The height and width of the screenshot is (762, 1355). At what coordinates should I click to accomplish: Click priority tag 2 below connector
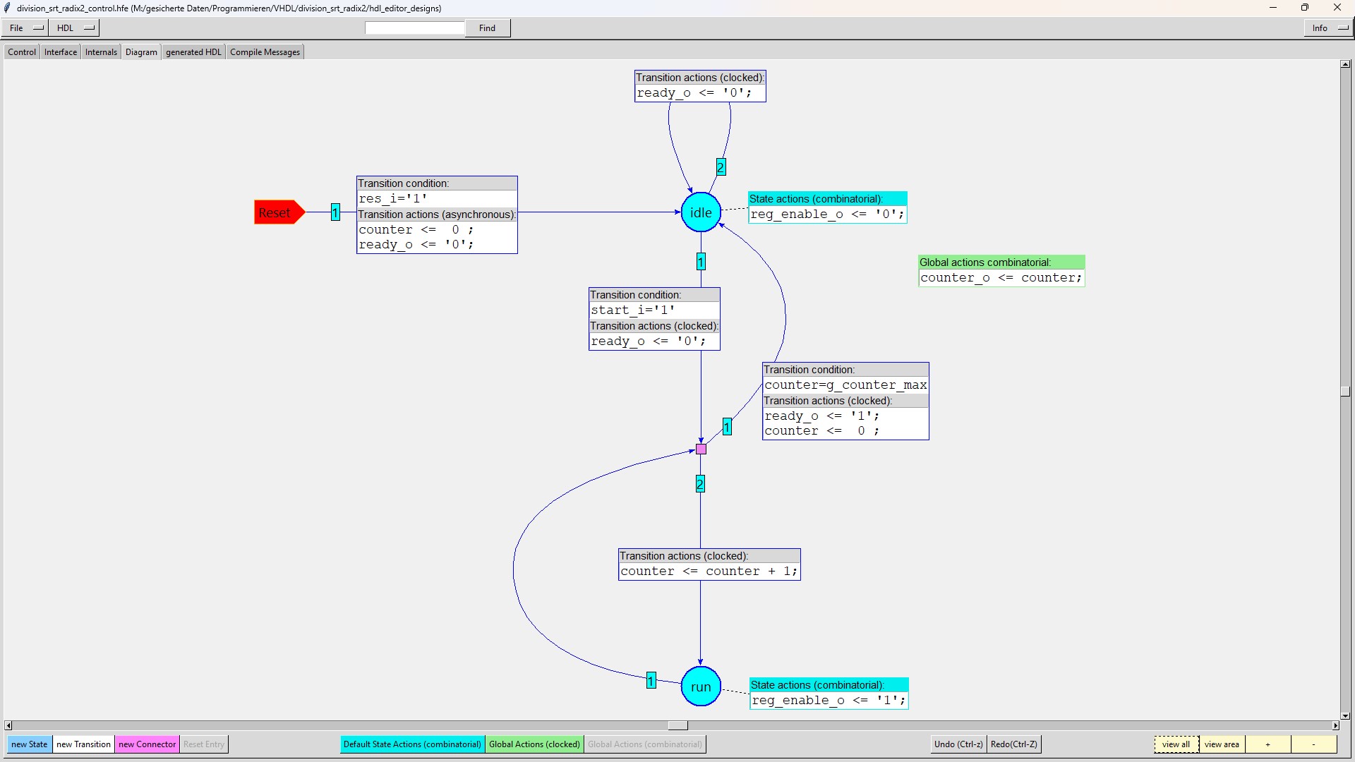coord(700,484)
